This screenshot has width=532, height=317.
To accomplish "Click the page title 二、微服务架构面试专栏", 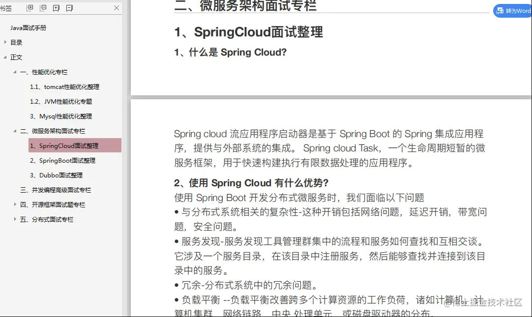I will (x=245, y=5).
